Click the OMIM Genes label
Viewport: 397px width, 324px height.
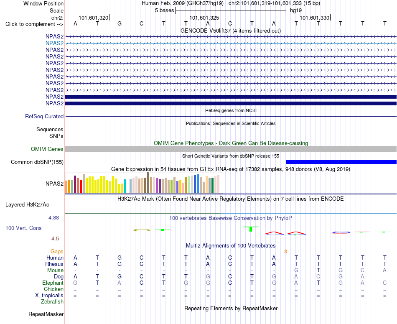click(x=47, y=149)
